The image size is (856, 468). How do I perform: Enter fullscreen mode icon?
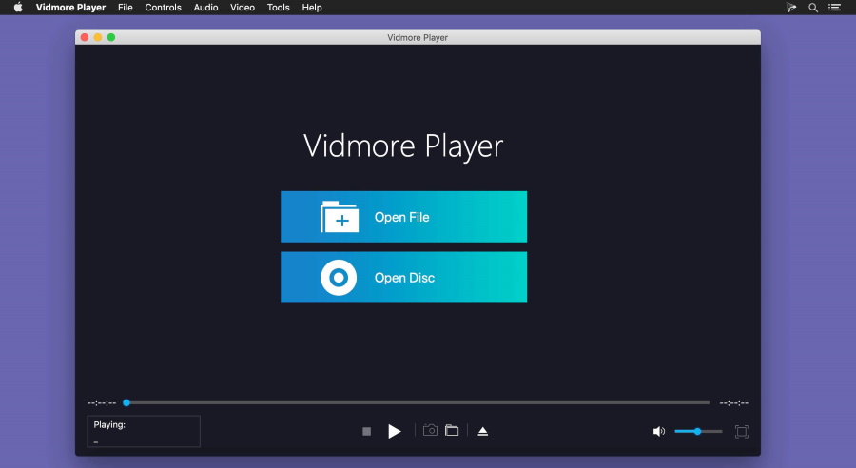tap(741, 432)
